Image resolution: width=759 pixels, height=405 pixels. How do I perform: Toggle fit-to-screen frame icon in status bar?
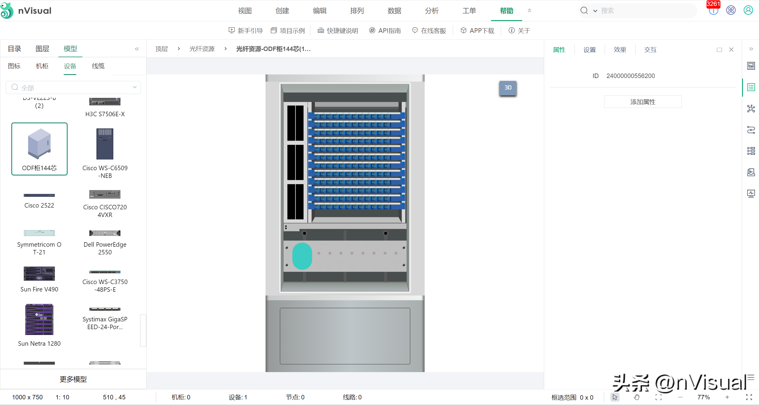[658, 397]
